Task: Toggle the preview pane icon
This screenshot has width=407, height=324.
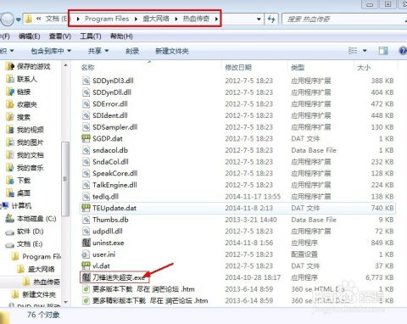Action: pos(383,51)
